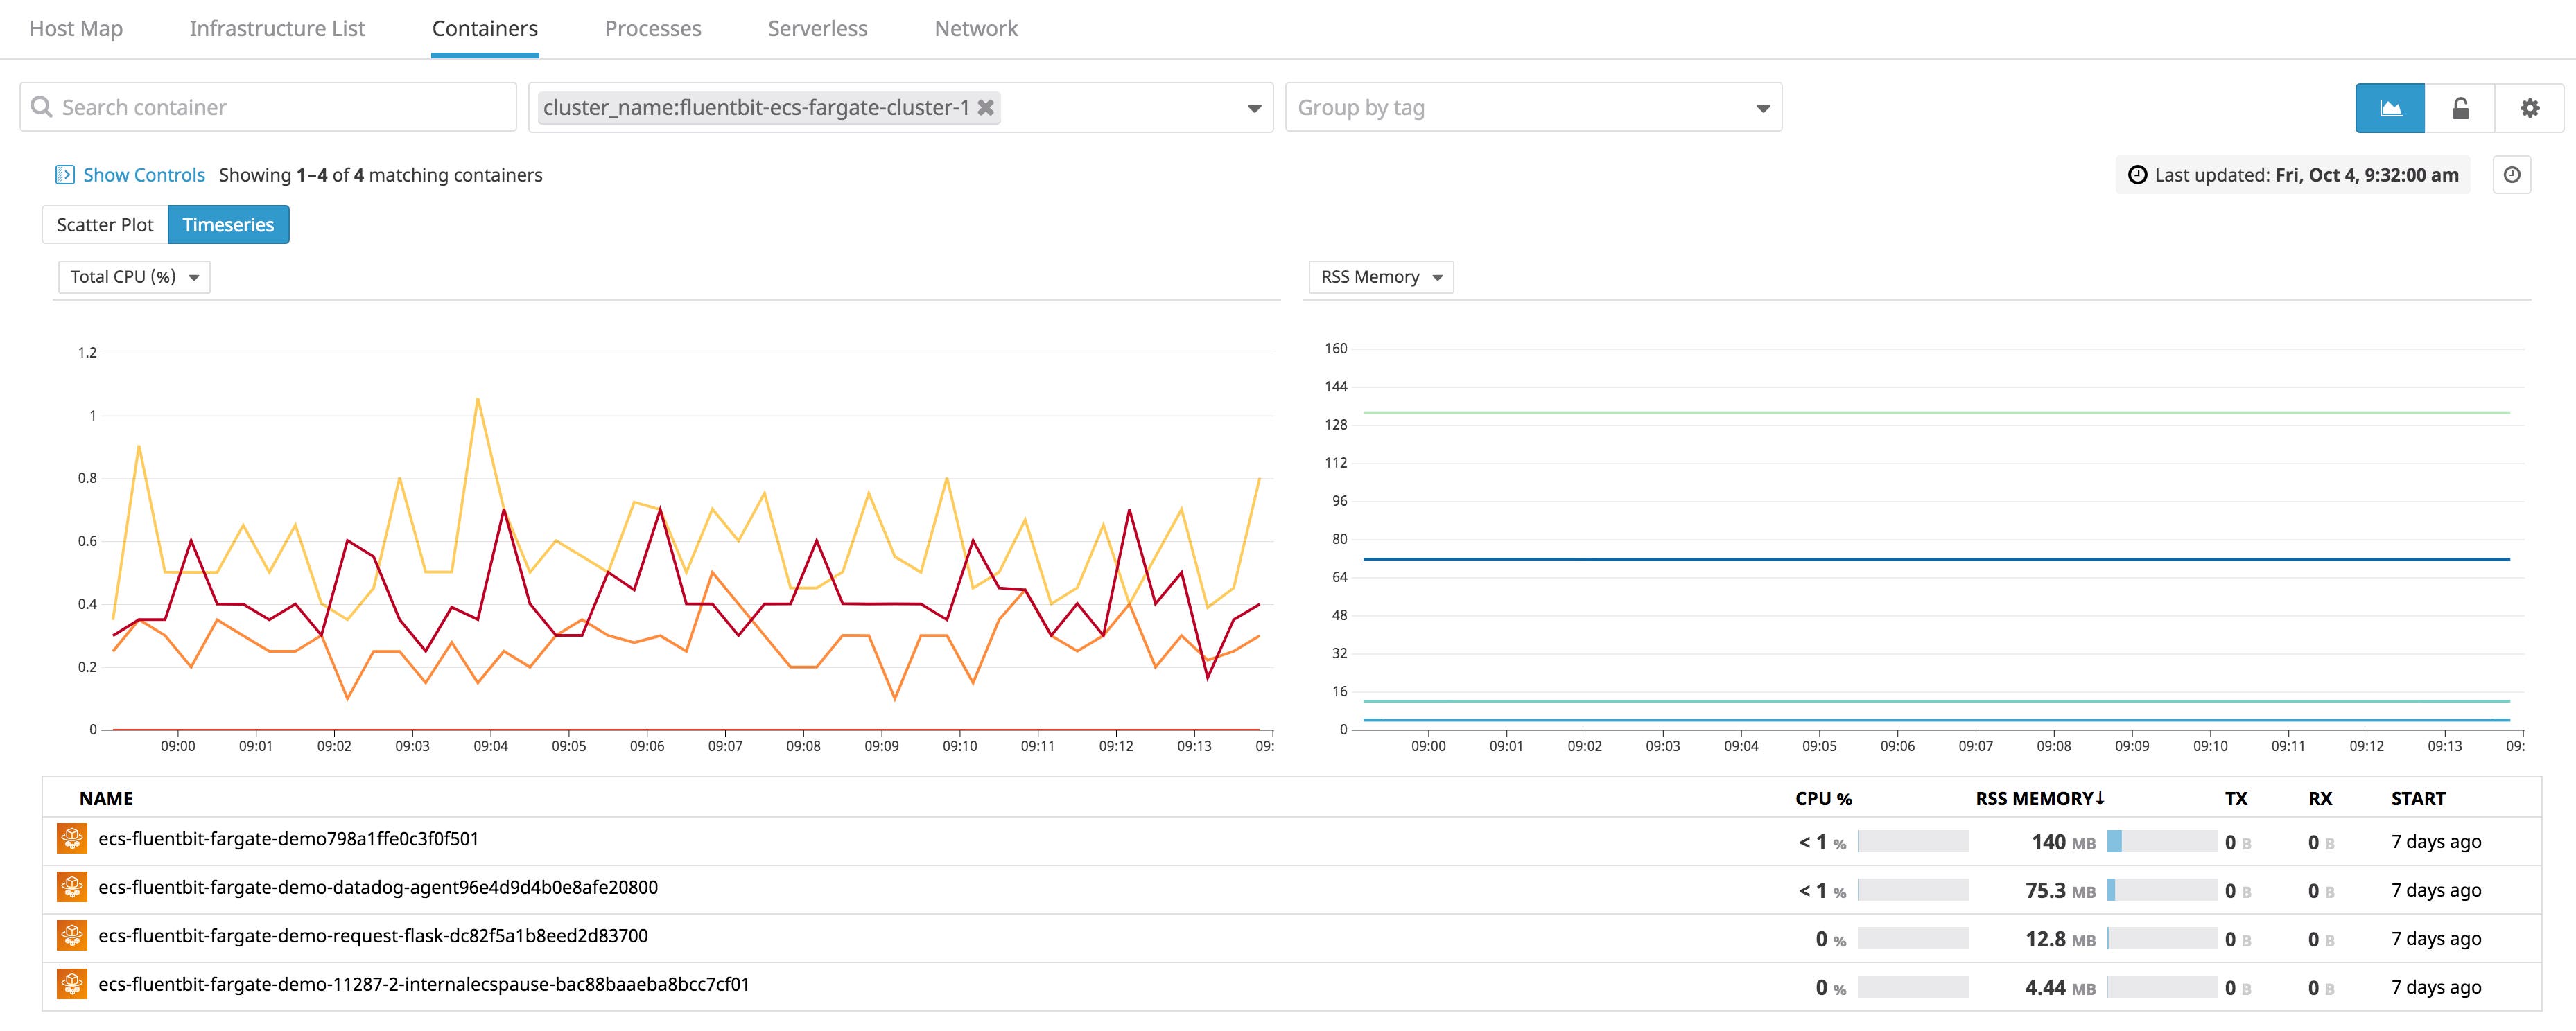2576x1031 pixels.
Task: Open the settings gear icon
Action: pos(2530,107)
